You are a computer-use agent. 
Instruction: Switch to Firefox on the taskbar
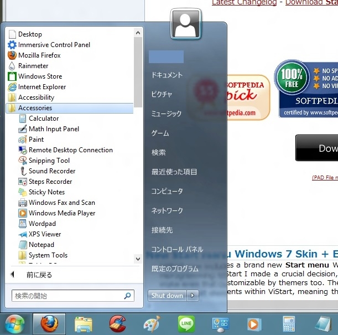click(49, 324)
